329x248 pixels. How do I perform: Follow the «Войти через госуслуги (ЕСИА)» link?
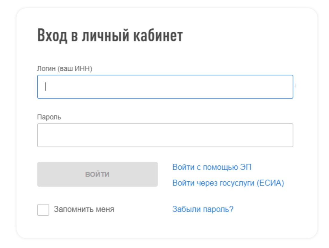pyautogui.click(x=228, y=183)
